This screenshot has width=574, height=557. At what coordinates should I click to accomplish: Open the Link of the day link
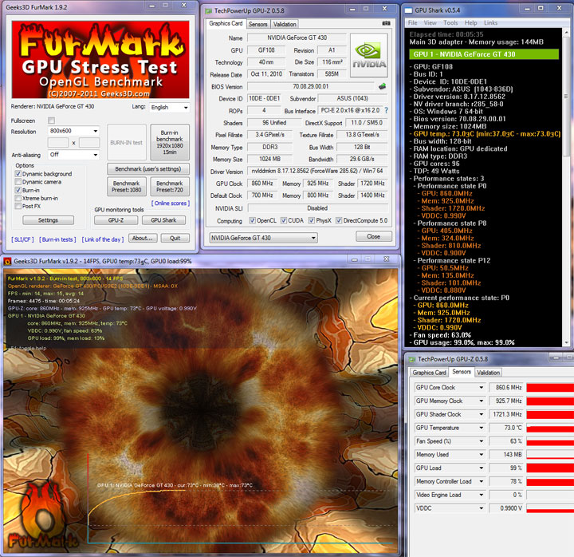click(103, 239)
